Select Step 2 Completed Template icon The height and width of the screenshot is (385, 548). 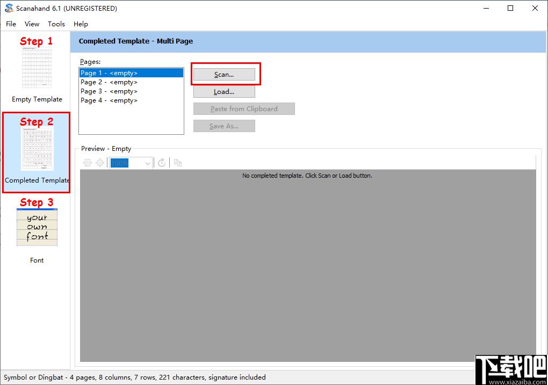37,149
